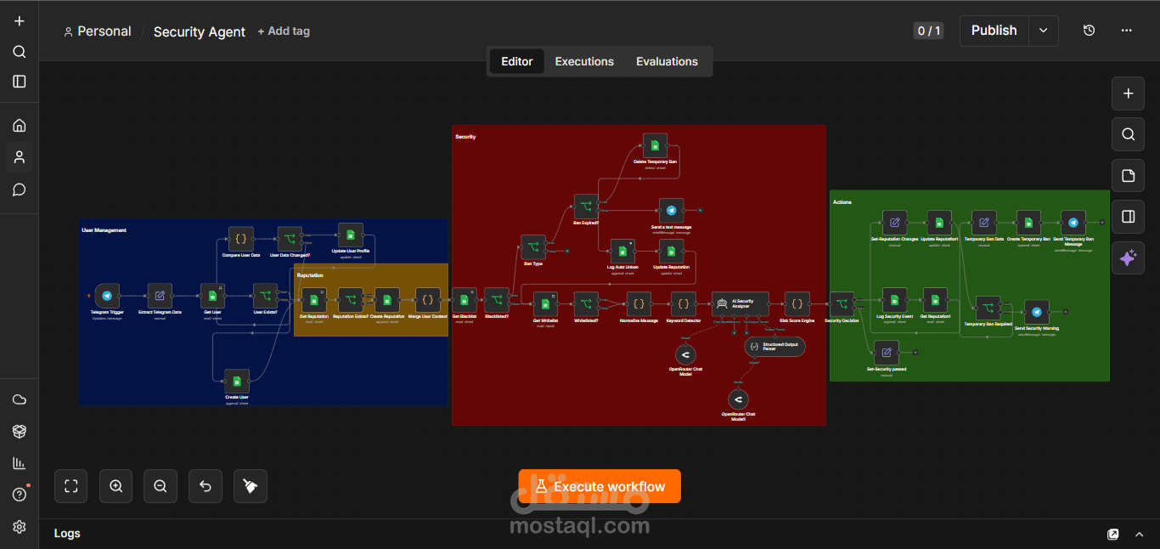Expand the Logs panel chevron
This screenshot has width=1160, height=549.
[1140, 535]
